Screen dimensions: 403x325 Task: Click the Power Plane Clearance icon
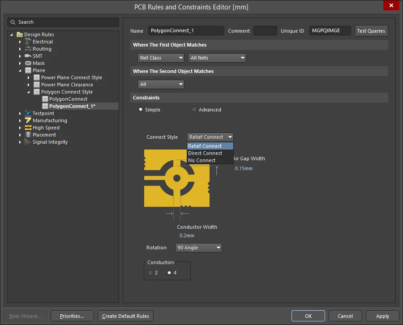pos(37,85)
